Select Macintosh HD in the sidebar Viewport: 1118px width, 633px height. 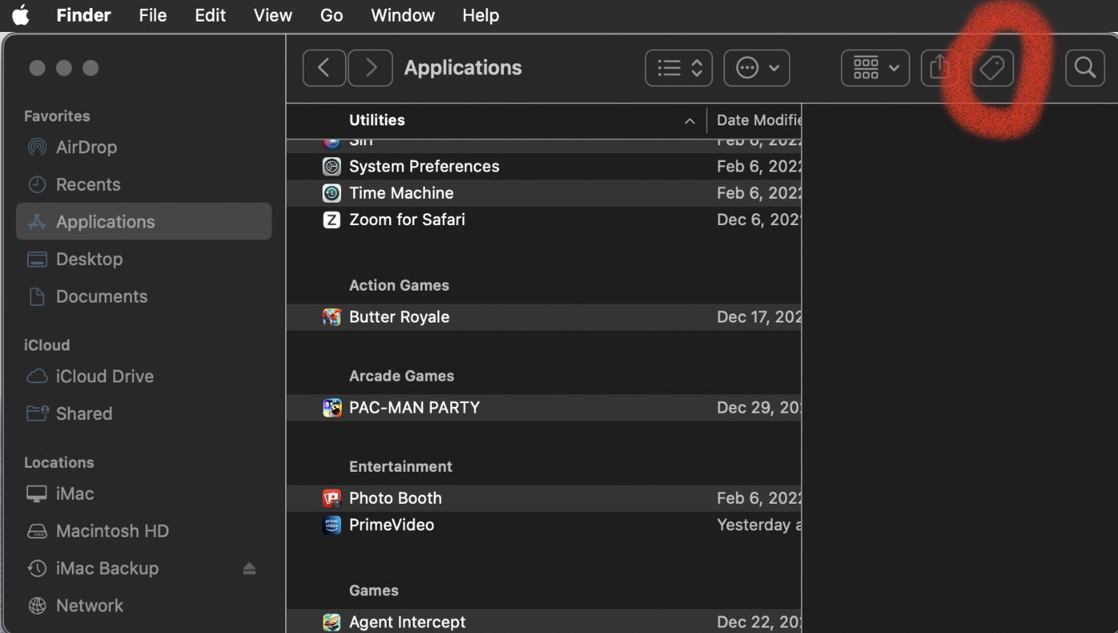point(144,531)
